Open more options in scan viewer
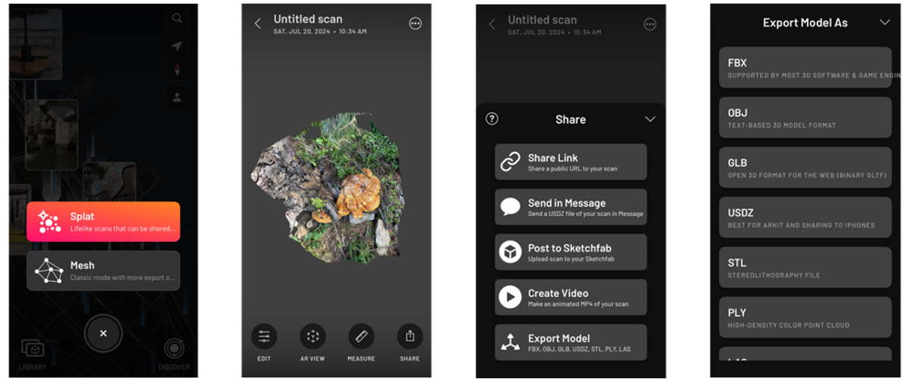Screen dimensions: 910x379 415,23
